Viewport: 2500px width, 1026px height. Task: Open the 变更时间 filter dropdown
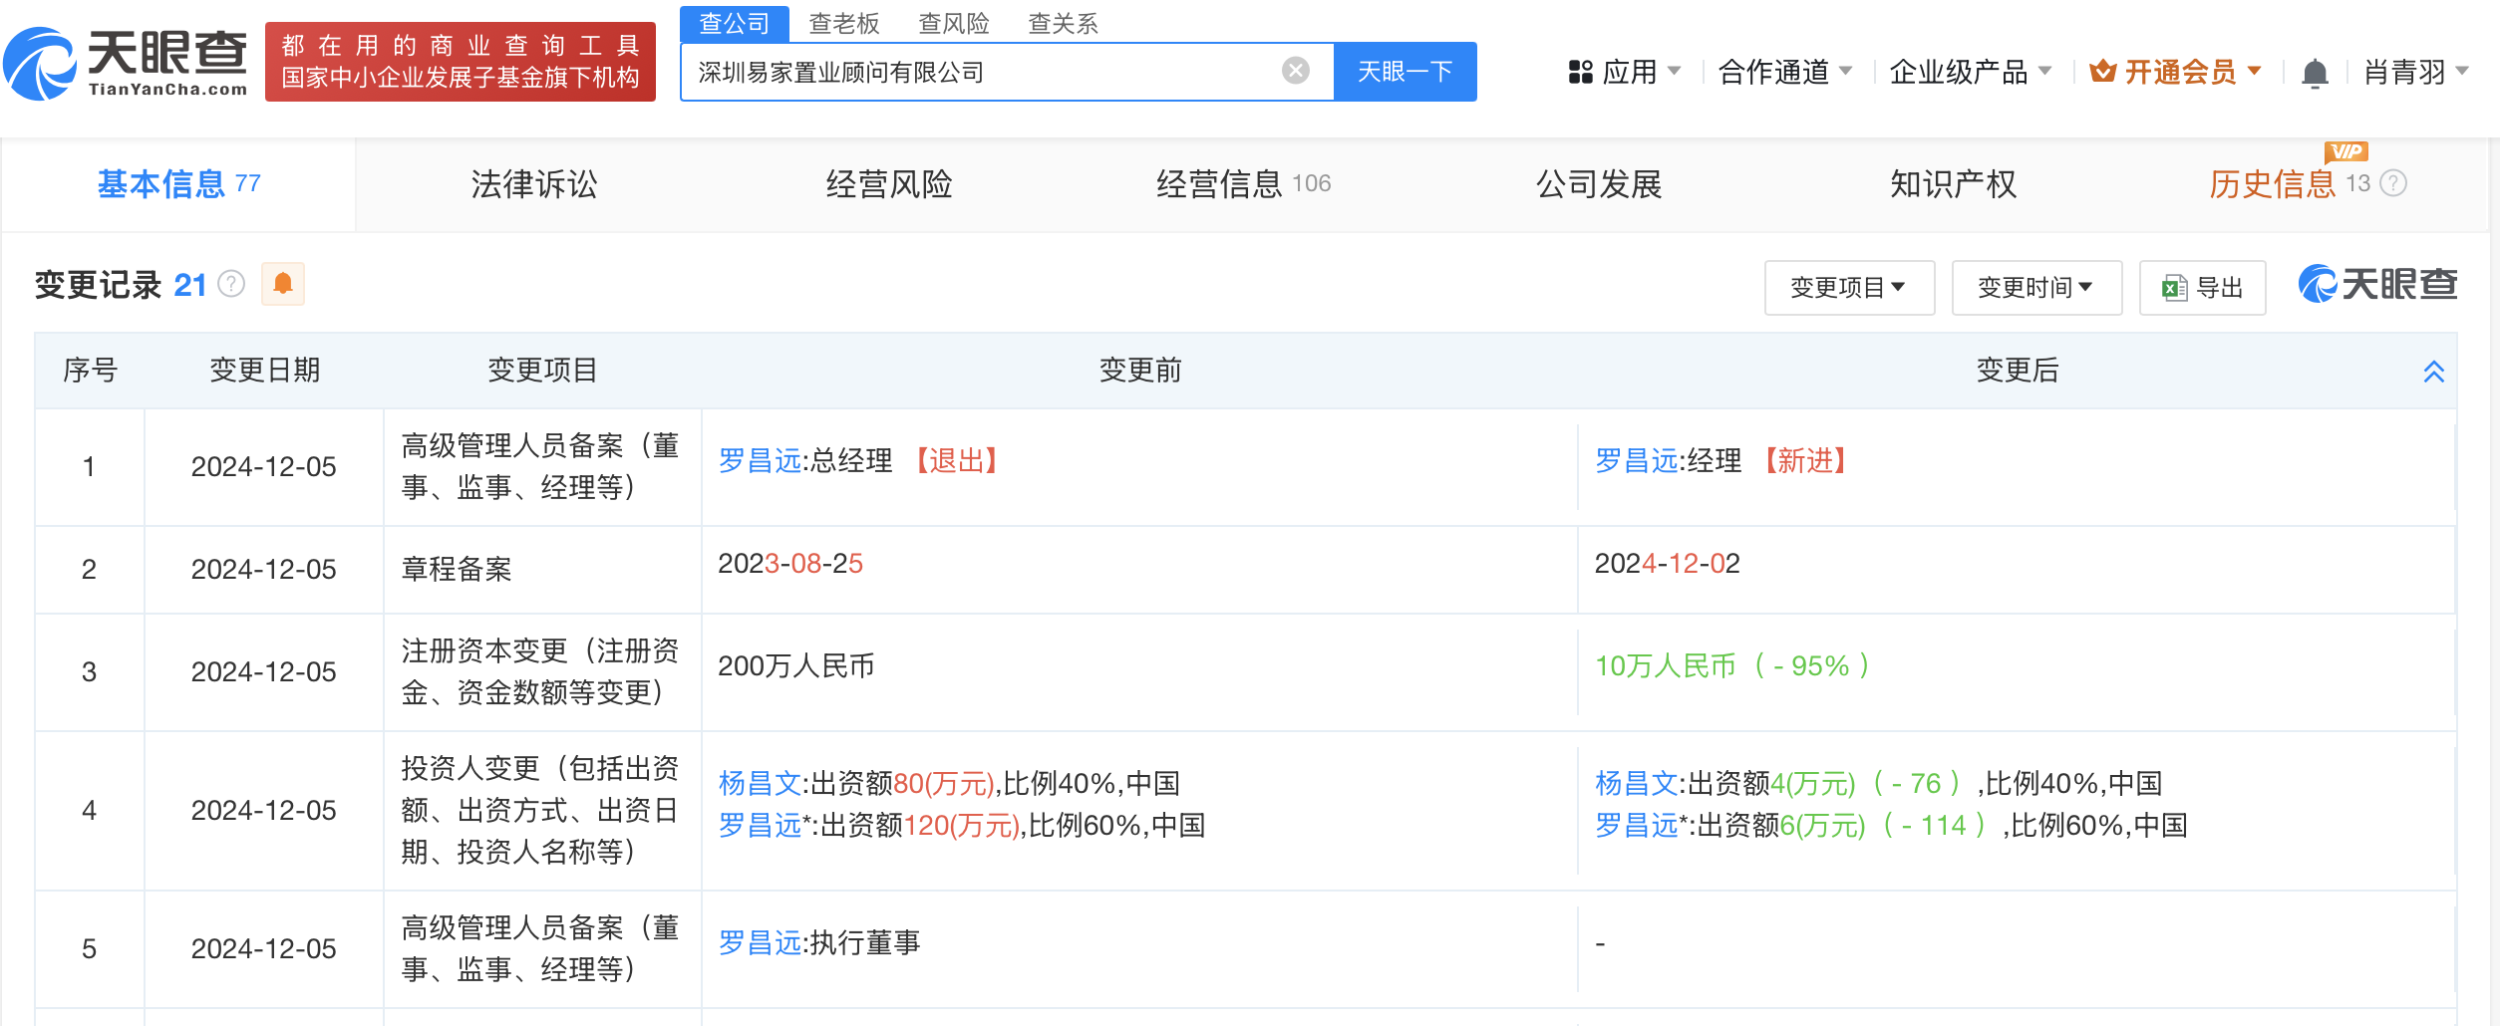click(2036, 288)
